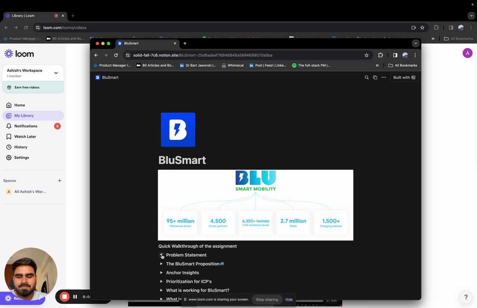Expand the Prioritization for ICP's toggle
The image size is (477, 308).
161,282
